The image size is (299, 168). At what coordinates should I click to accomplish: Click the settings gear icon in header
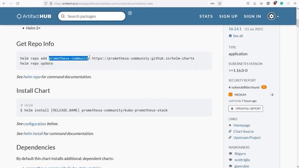coord(271,16)
